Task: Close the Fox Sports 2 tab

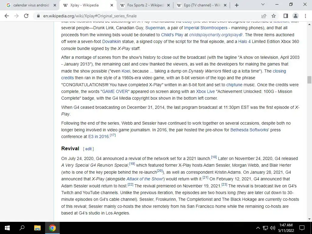Action: 168,5
